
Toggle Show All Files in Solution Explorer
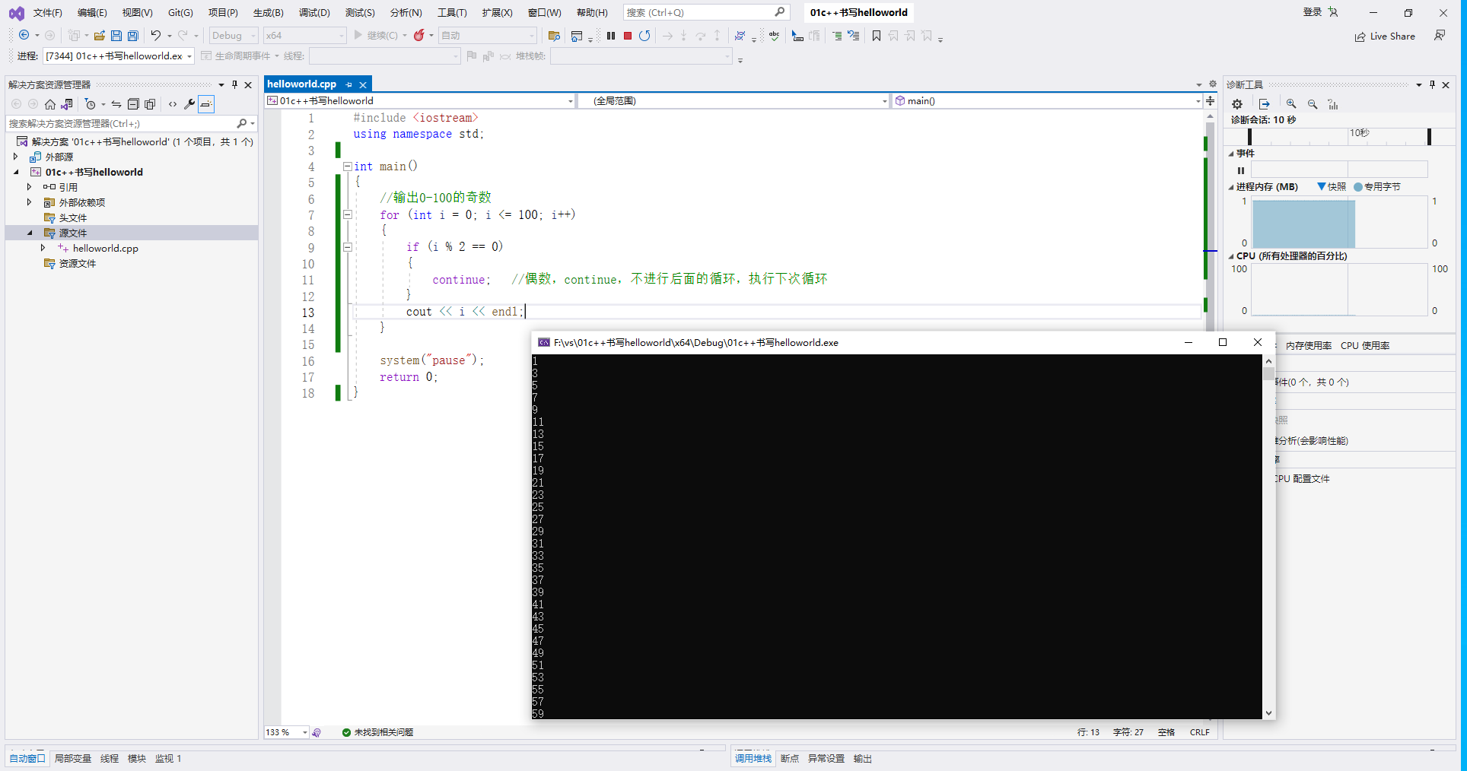(x=150, y=104)
